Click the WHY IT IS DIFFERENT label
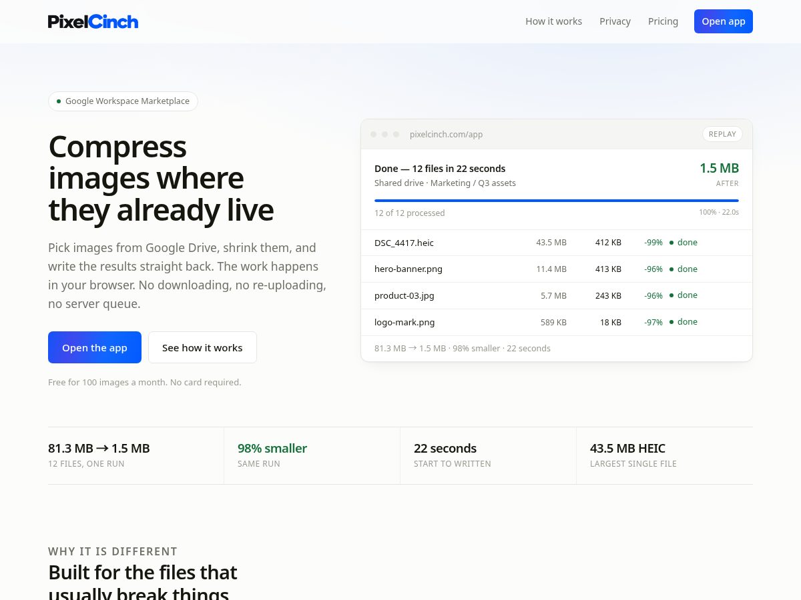This screenshot has height=600, width=801. (113, 551)
